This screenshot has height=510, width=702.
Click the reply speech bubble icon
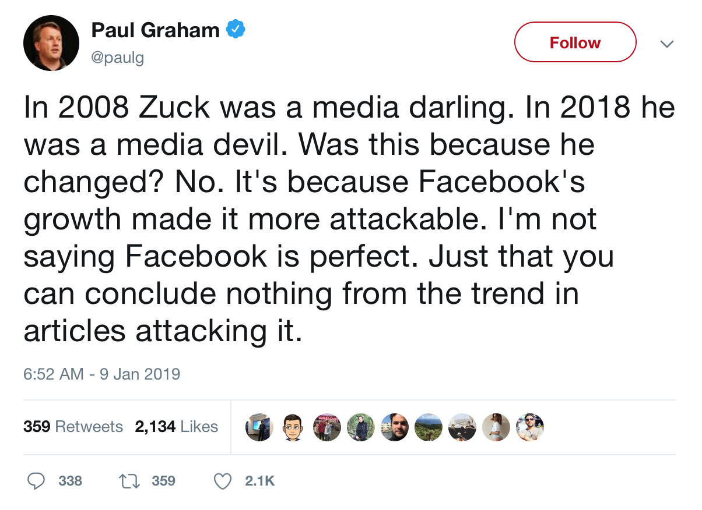(x=37, y=481)
